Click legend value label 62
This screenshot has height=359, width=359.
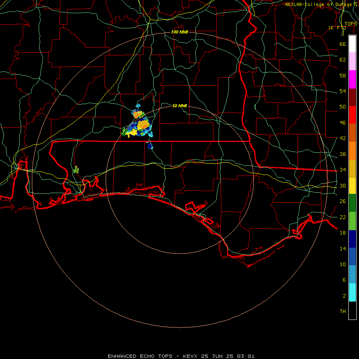(343, 60)
